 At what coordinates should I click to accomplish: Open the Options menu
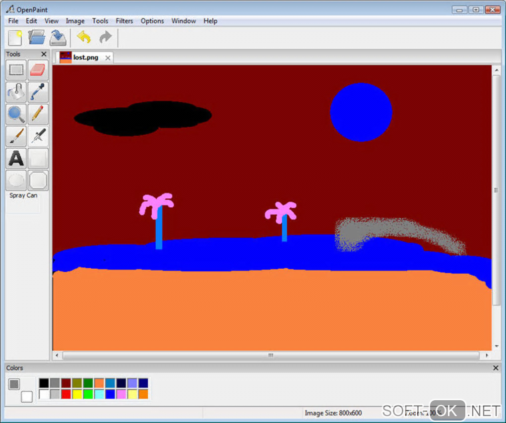152,21
